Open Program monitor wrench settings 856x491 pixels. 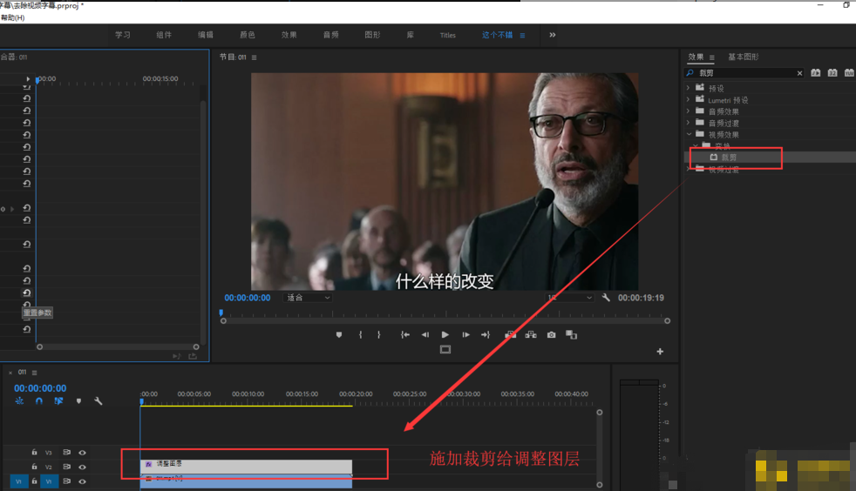click(606, 298)
